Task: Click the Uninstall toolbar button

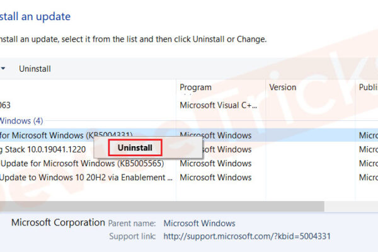Action: click(x=35, y=69)
